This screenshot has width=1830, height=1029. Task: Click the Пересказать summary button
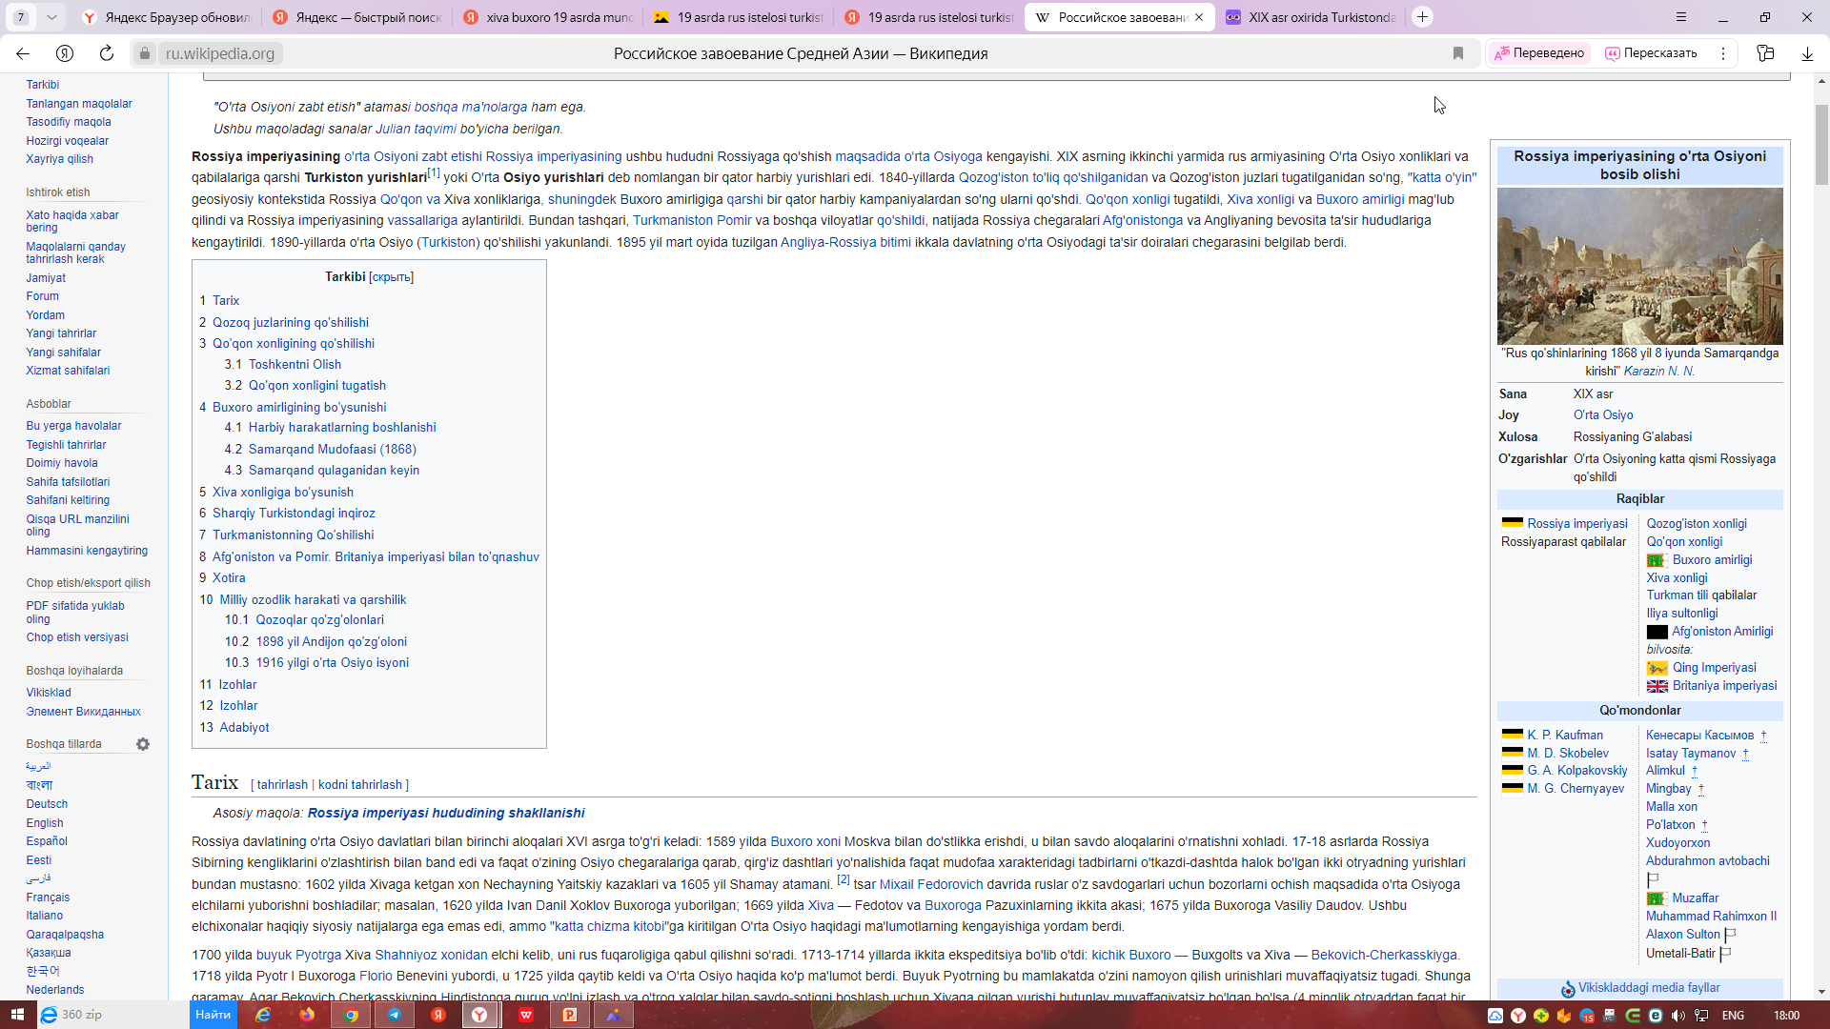coord(1651,53)
